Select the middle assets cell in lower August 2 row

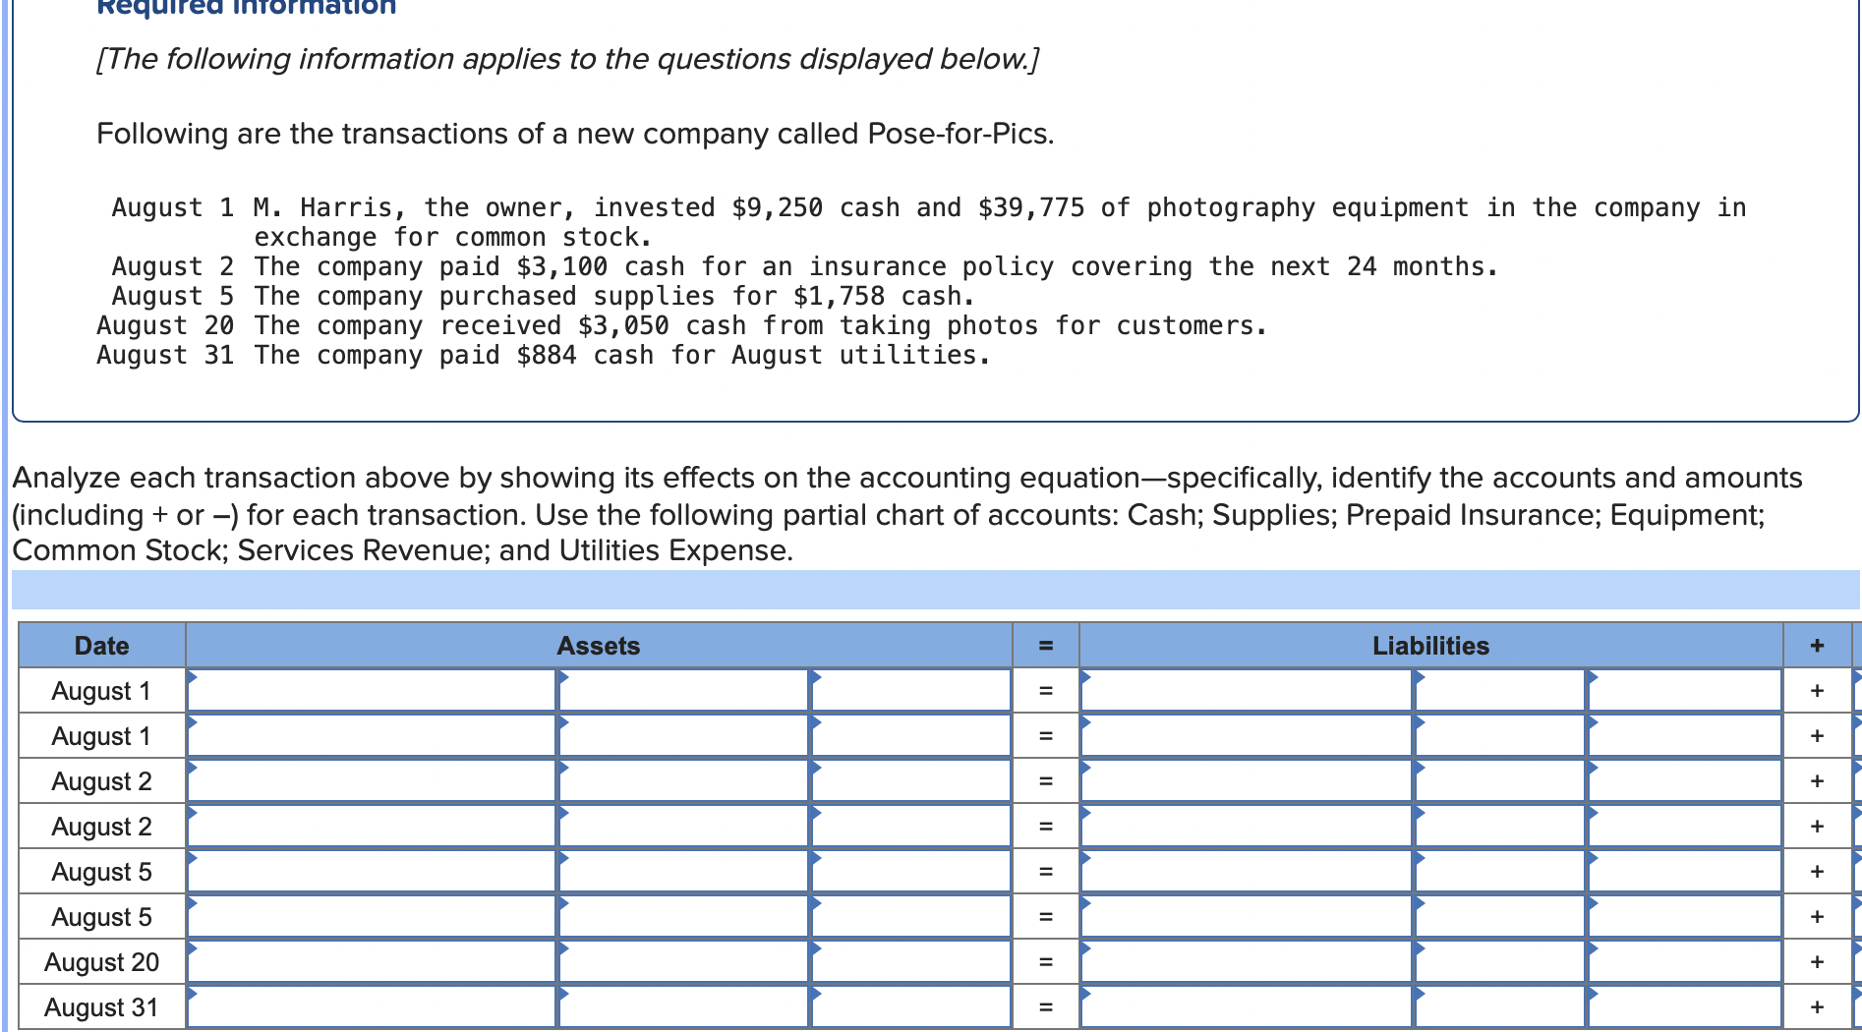(x=683, y=826)
